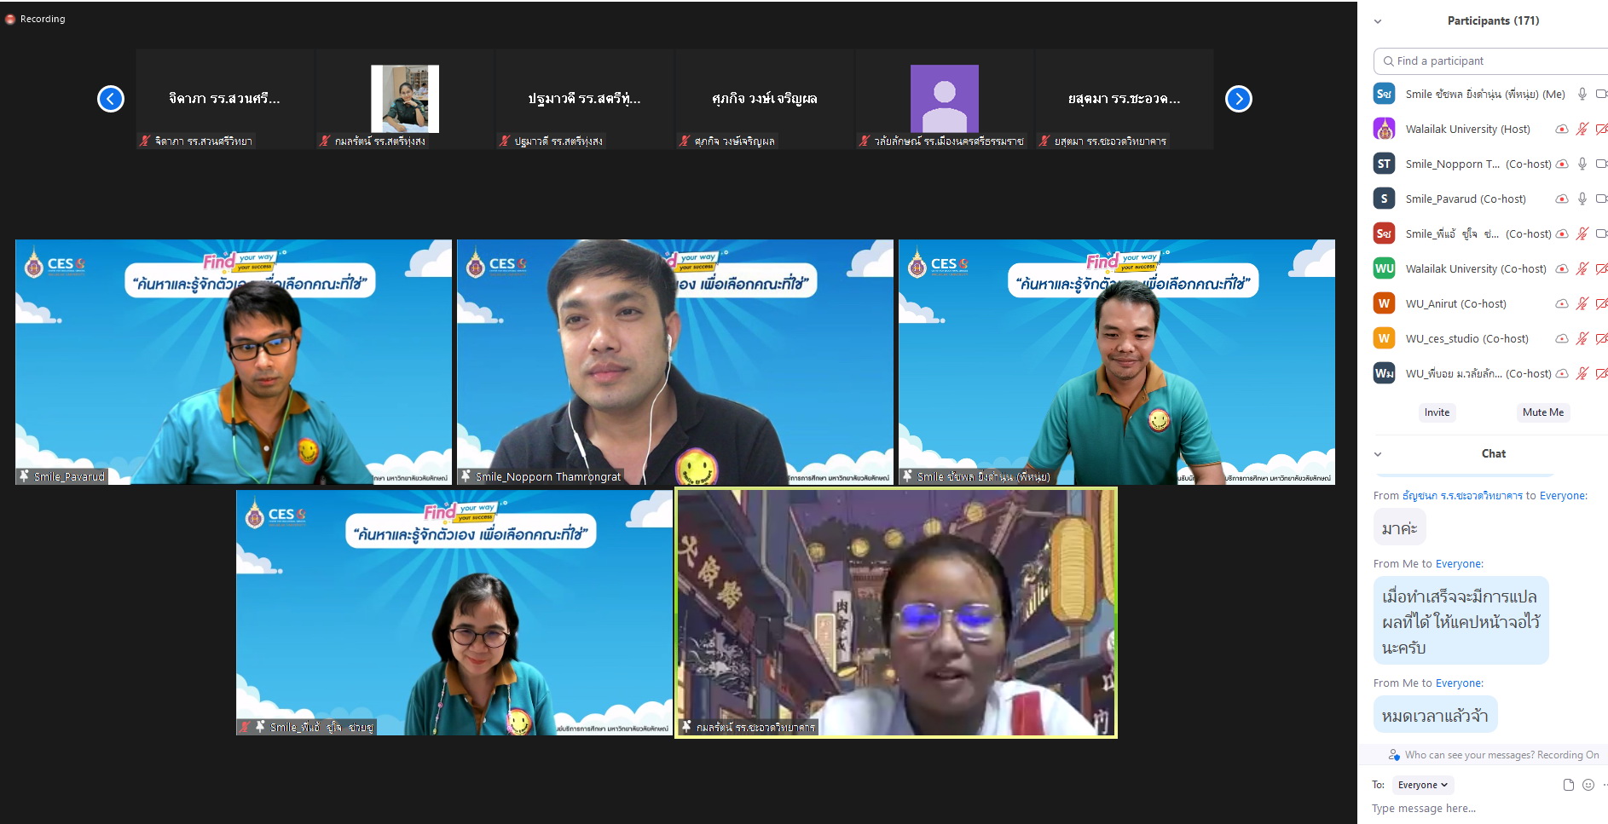Open the emoji picker in chat

[1588, 785]
